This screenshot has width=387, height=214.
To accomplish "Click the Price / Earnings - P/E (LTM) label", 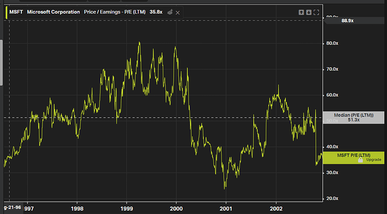I will pyautogui.click(x=115, y=12).
